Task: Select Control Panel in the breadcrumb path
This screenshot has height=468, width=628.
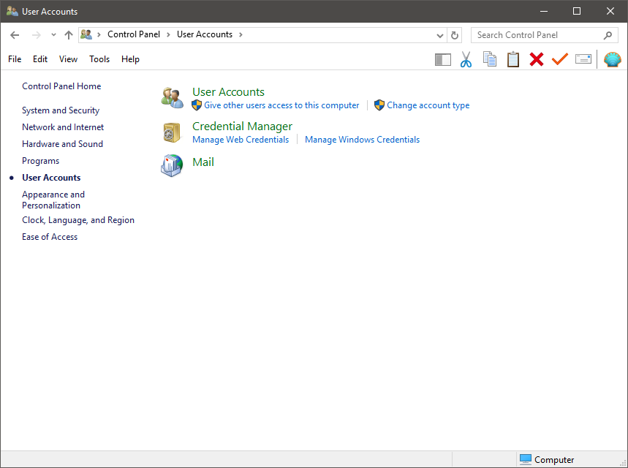Action: [134, 34]
